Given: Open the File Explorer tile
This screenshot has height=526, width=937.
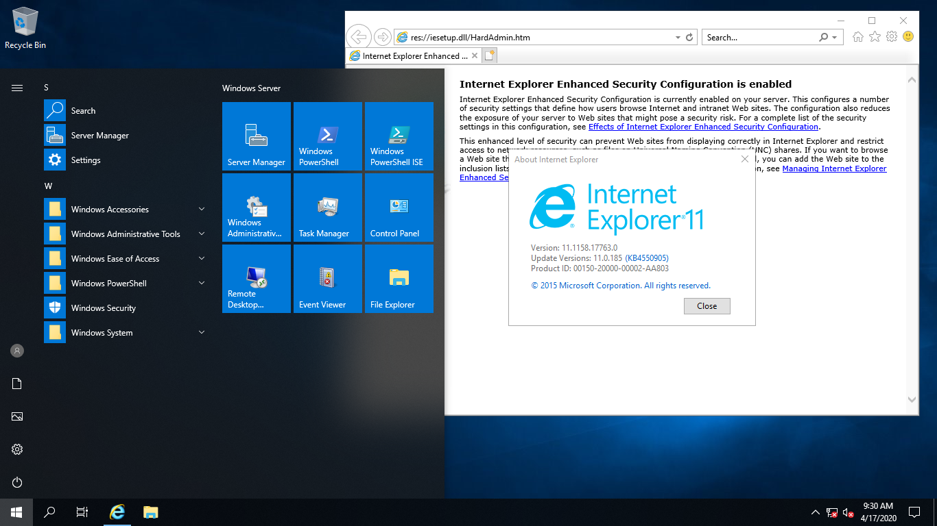Looking at the screenshot, I should [399, 279].
